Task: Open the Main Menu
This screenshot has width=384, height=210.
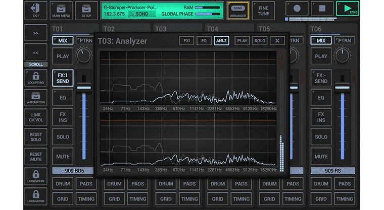Action: click(x=61, y=11)
